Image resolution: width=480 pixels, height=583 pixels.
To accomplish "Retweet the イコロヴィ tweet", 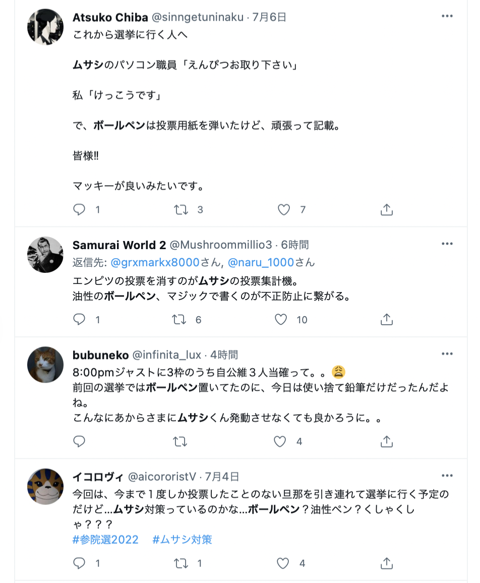I will pyautogui.click(x=181, y=563).
